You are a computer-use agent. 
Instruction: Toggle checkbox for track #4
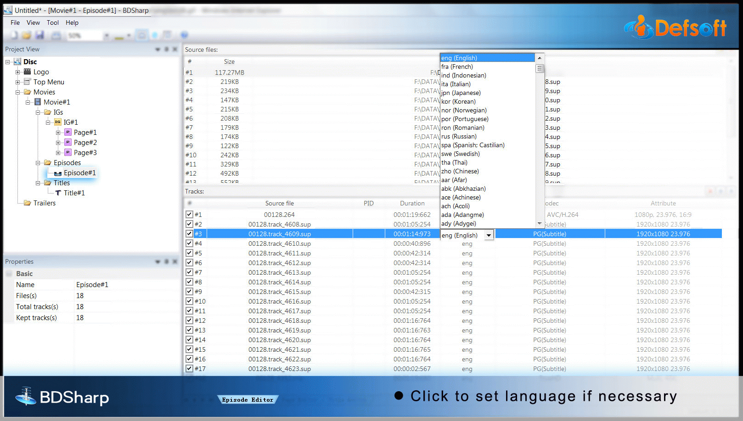click(x=189, y=243)
